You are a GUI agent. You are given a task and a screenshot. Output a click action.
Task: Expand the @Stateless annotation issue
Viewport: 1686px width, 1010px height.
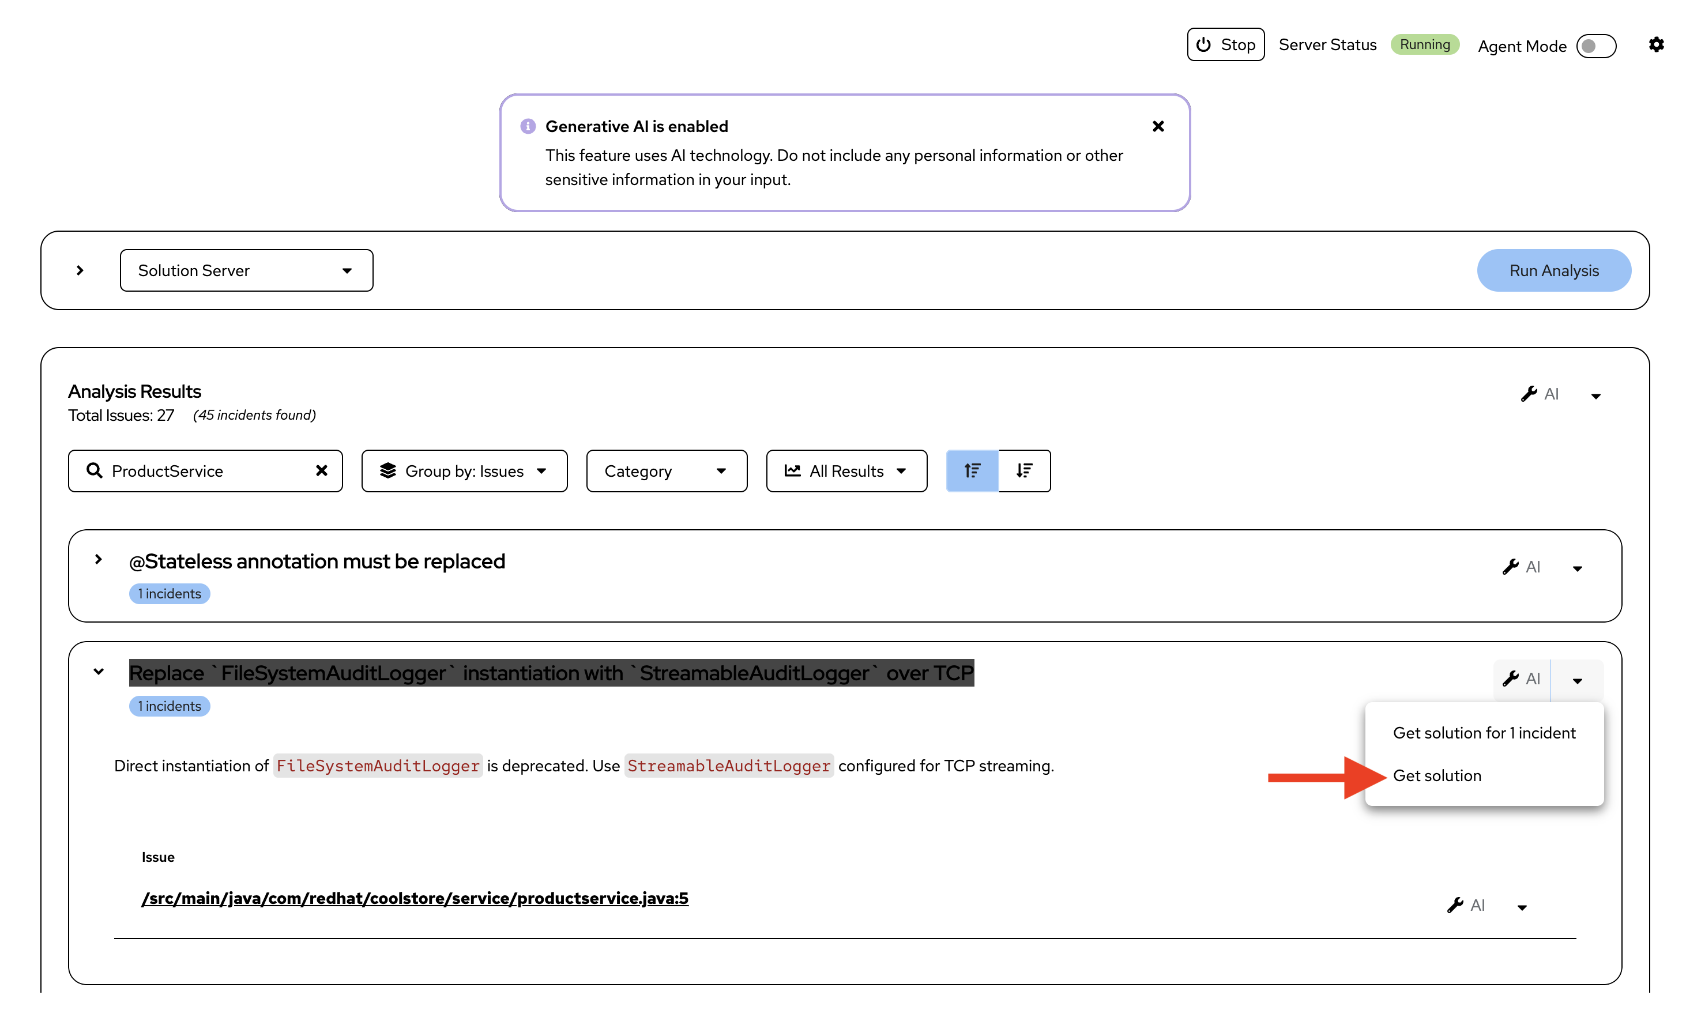(99, 559)
